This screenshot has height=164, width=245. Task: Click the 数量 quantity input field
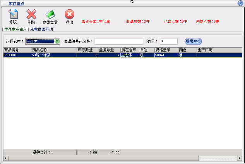point(168,41)
